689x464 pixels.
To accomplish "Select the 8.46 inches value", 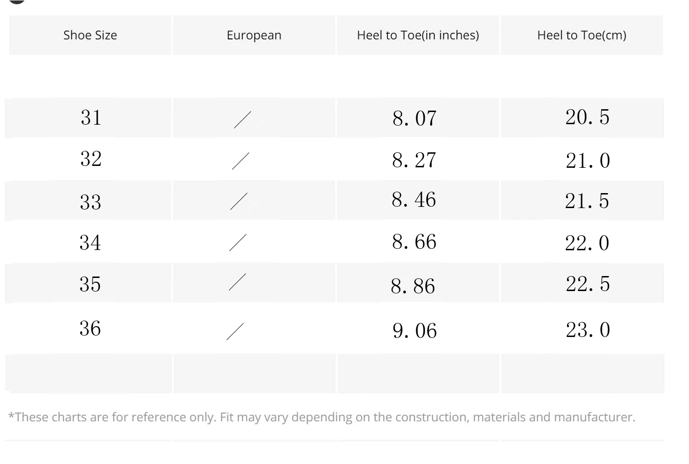I will 413,200.
